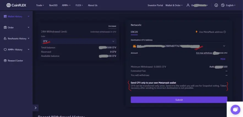Click the 'Reserved:' balance label
This screenshot has height=117, width=243.
tap(46, 52)
